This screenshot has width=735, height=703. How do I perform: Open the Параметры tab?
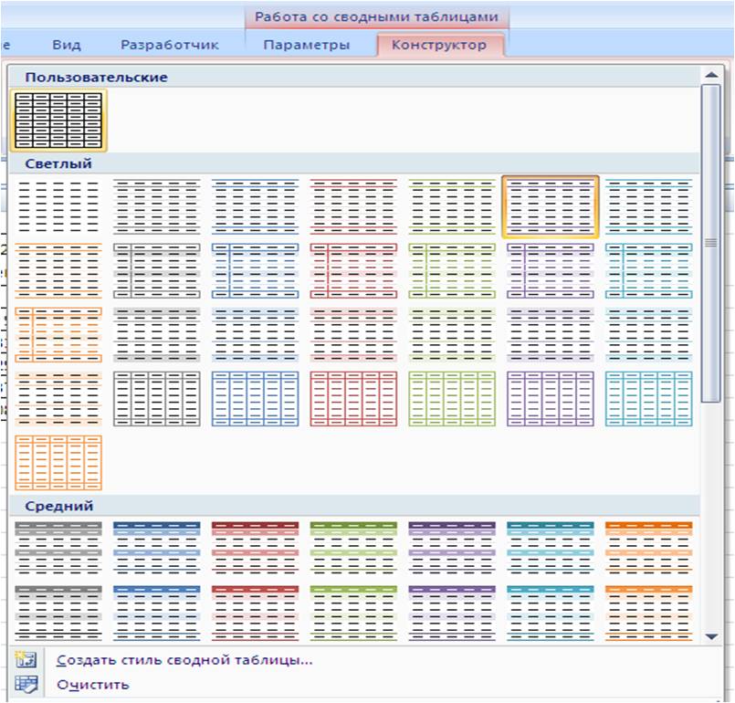(307, 45)
